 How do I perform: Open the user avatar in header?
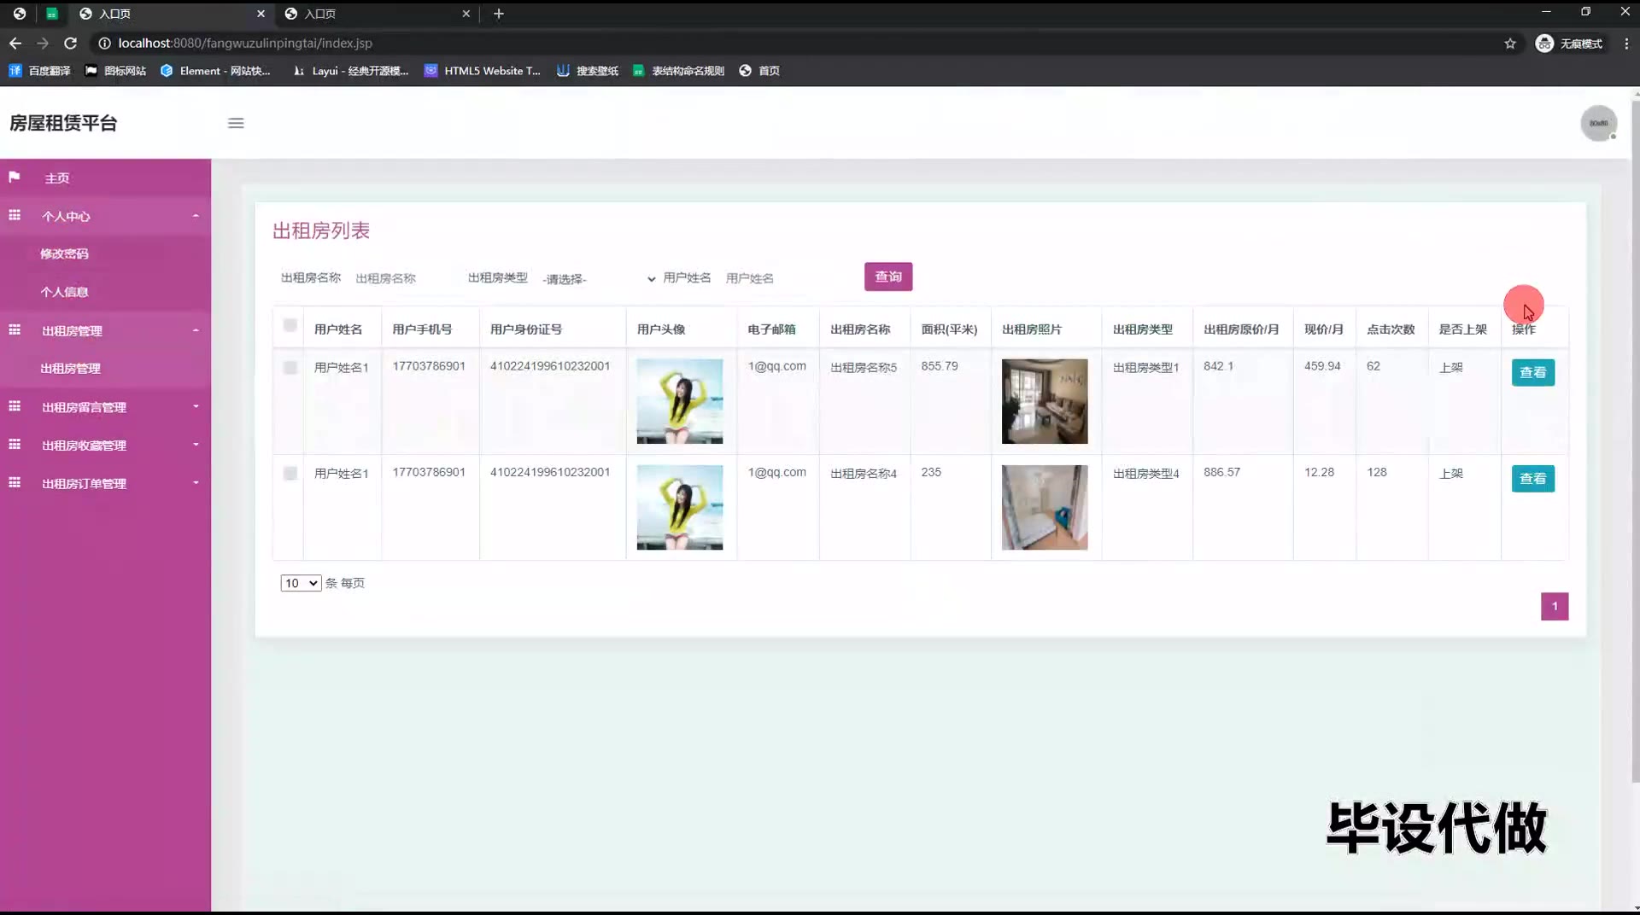(x=1598, y=124)
